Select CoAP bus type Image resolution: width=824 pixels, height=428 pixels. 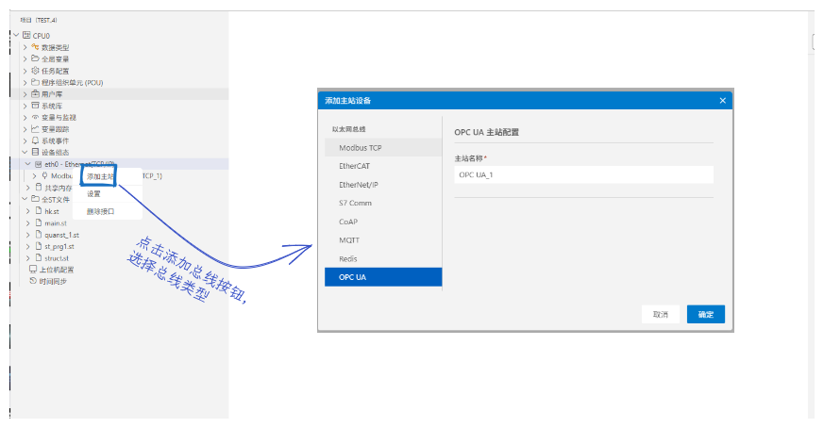pos(383,222)
